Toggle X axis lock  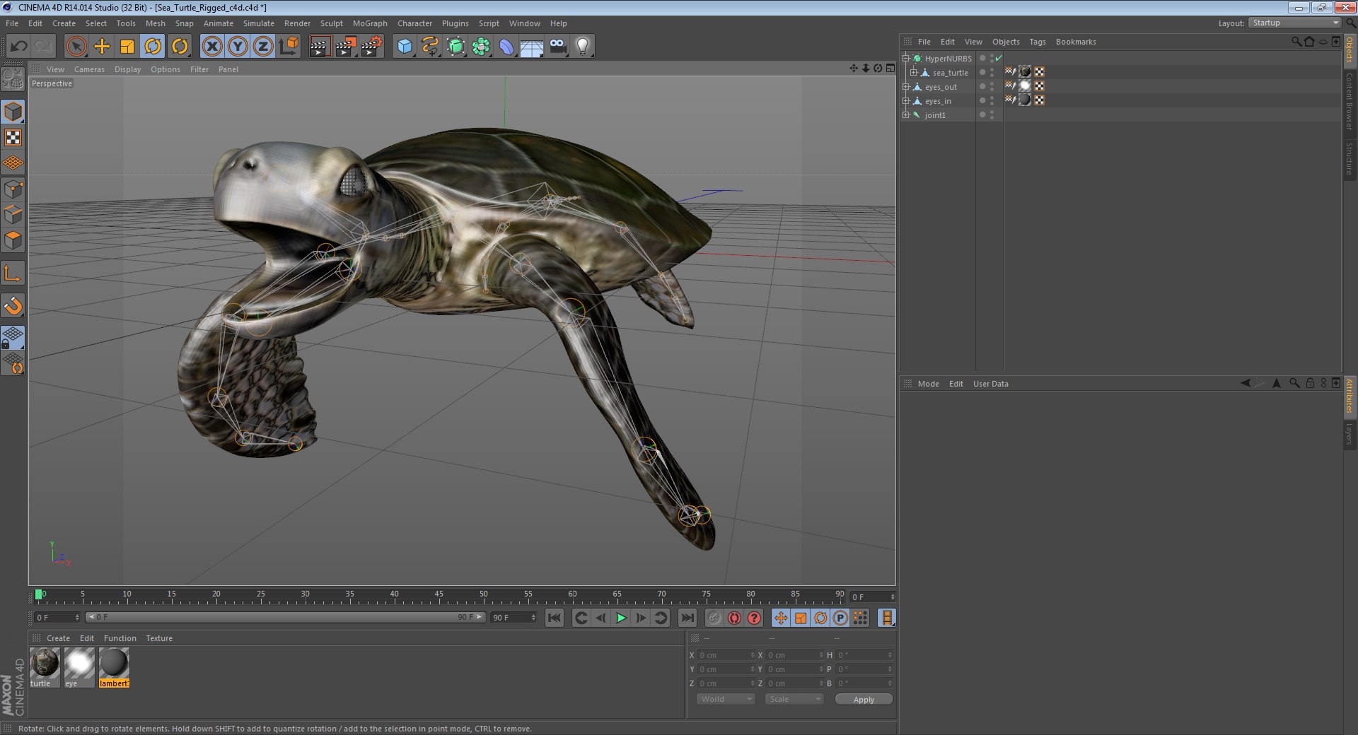(212, 47)
